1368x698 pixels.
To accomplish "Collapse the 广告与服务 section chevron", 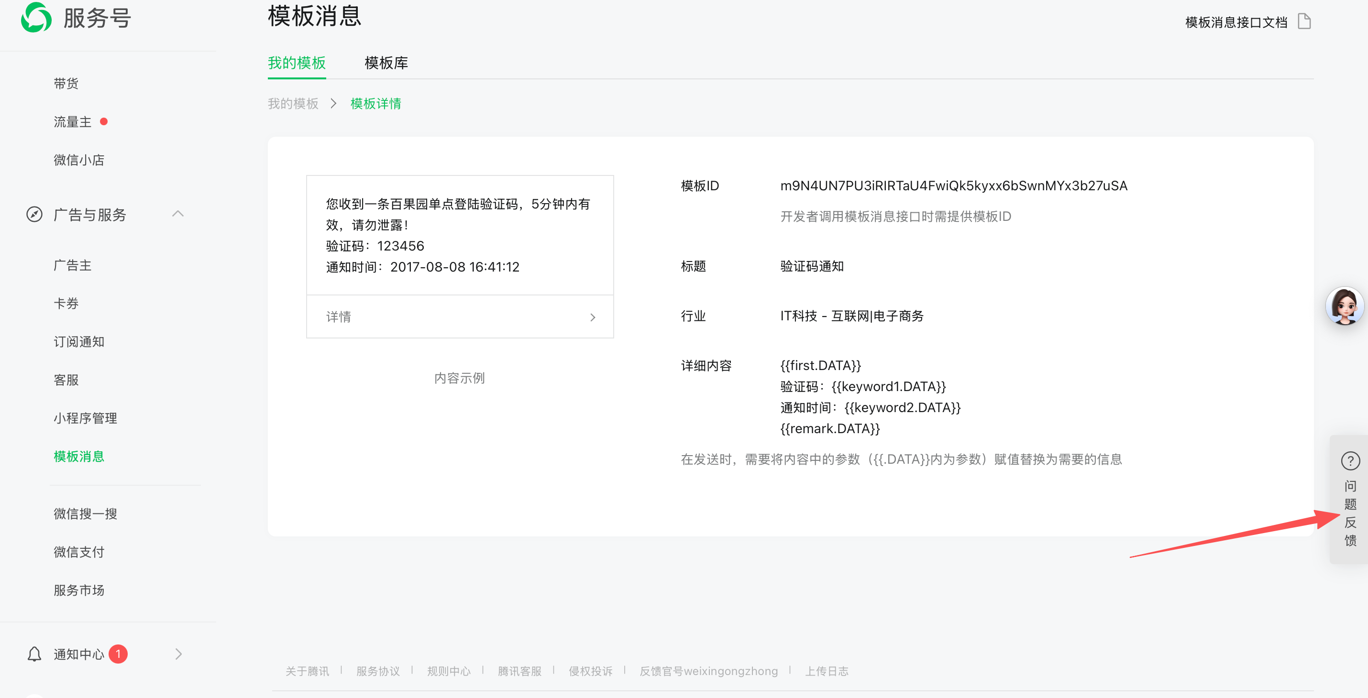I will (178, 214).
